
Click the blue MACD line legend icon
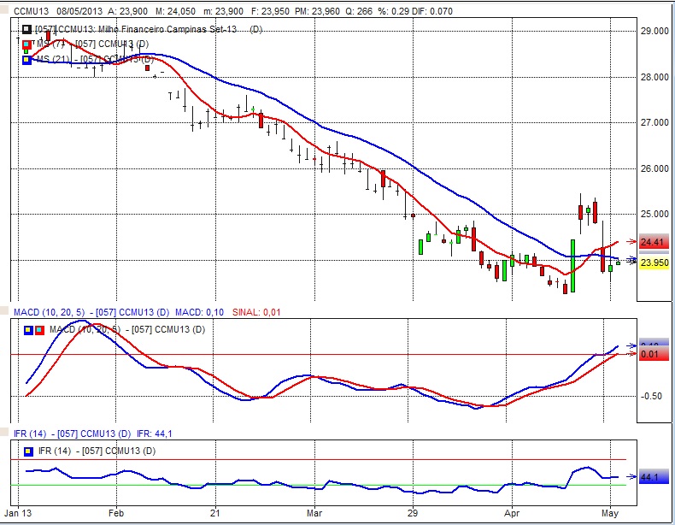point(29,329)
